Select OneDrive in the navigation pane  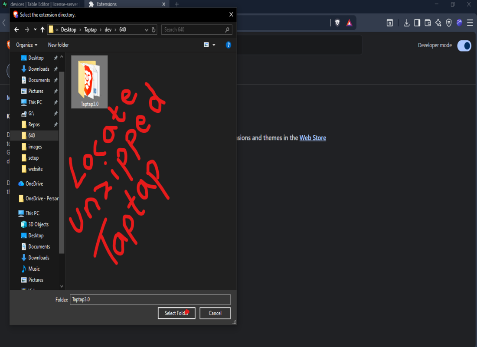coord(34,183)
